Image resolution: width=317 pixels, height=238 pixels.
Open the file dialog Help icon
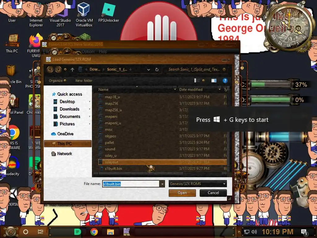[x=225, y=81]
